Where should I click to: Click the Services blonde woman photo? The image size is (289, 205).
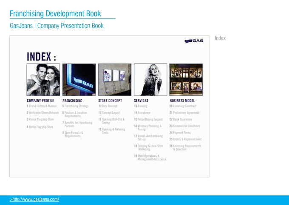[x=150, y=80]
